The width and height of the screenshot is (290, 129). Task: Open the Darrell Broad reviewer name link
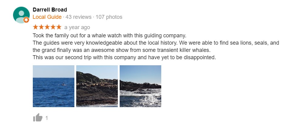50,10
